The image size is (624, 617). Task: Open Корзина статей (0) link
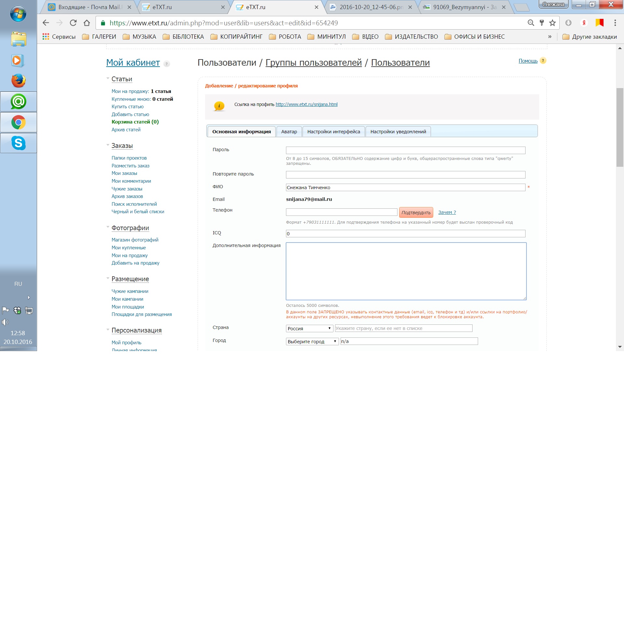(x=135, y=122)
